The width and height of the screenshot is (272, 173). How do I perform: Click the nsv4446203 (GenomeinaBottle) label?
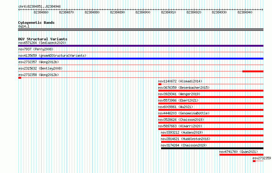(x=184, y=113)
